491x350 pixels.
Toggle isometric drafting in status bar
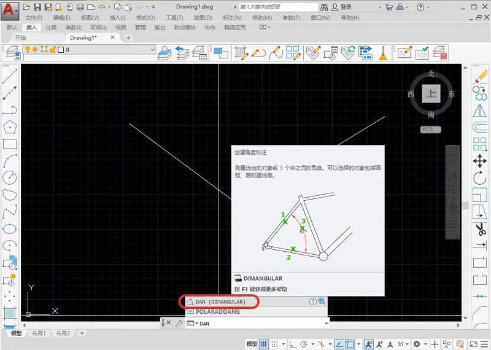tap(321, 344)
